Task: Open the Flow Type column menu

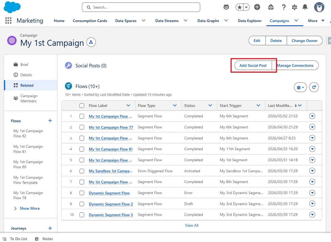Action: coord(175,106)
